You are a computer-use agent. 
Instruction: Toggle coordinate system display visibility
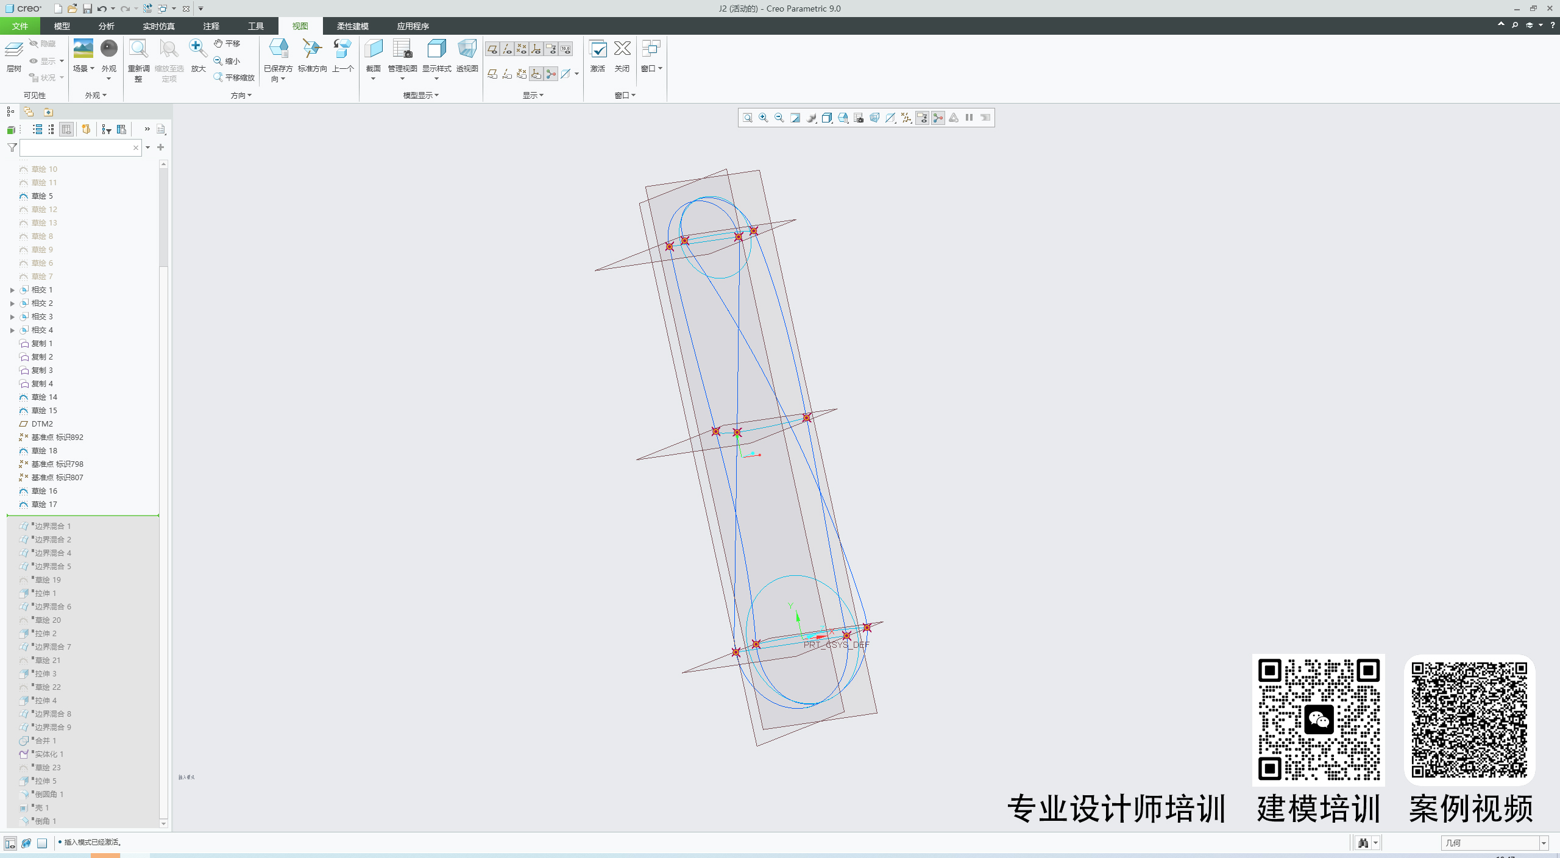tap(536, 49)
